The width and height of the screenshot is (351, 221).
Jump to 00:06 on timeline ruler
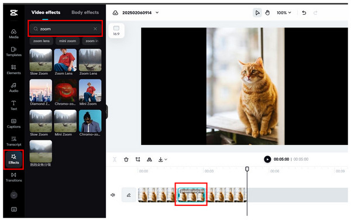click(x=274, y=171)
